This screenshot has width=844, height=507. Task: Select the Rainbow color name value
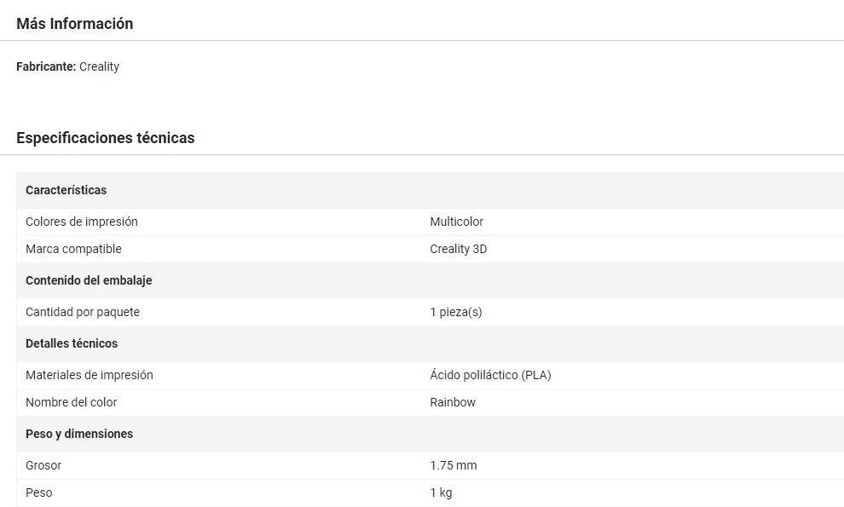click(453, 402)
